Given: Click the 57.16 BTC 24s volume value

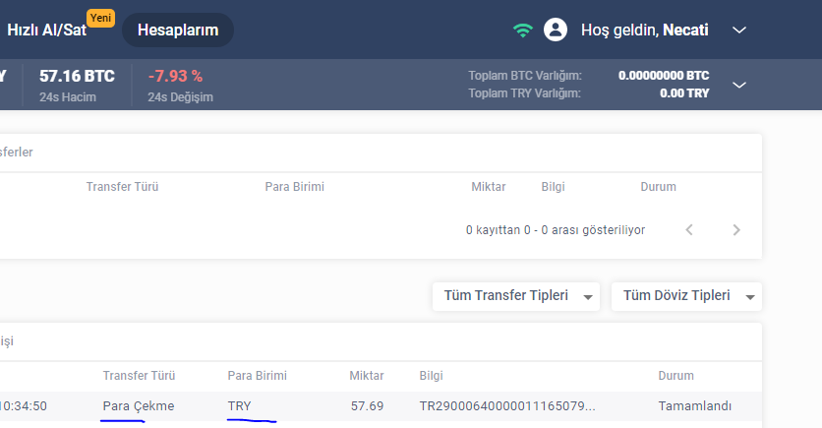Looking at the screenshot, I should [x=77, y=76].
